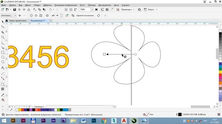Click Удалить искажение button

[x=85, y=15]
